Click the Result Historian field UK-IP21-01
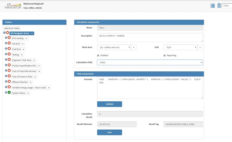232x142 pixels. point(117,124)
